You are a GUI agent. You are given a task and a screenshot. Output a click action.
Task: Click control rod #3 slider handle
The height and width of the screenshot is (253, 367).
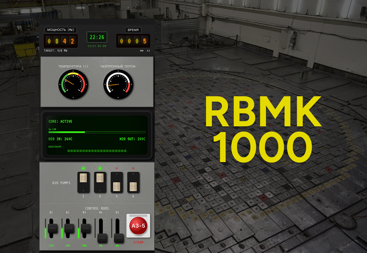[x=86, y=228]
